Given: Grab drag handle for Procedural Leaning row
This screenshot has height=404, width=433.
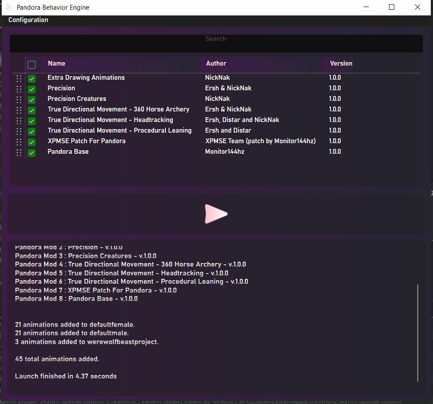Looking at the screenshot, I should [x=19, y=131].
